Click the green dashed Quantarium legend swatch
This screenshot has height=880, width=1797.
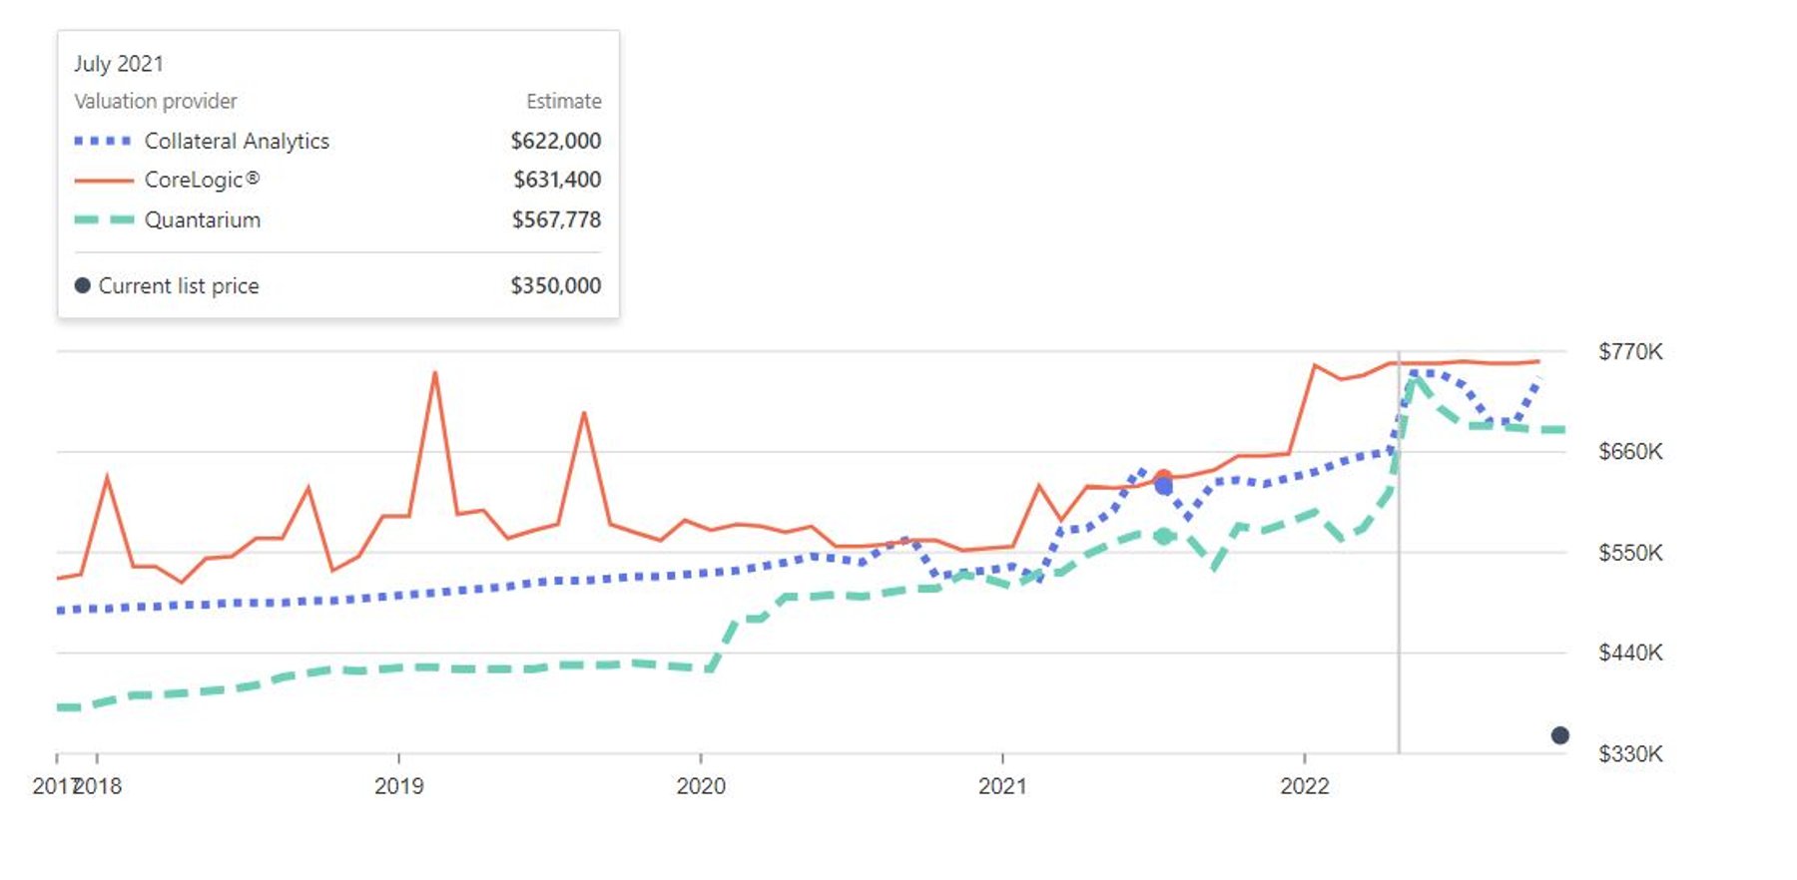103,220
